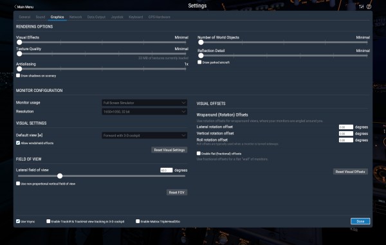Click the Lateral rotation offset input field

point(346,127)
